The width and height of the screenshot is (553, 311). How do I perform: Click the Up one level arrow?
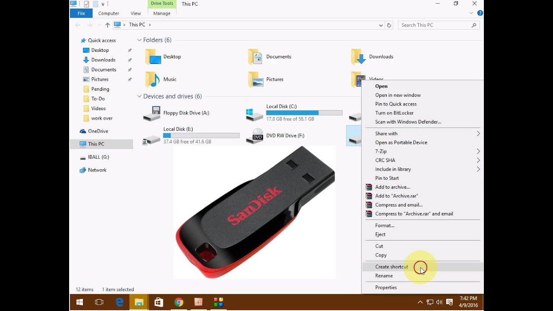click(x=108, y=25)
